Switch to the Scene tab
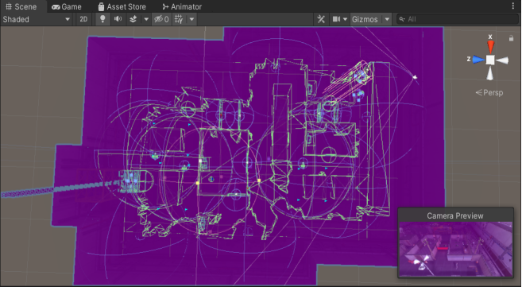This screenshot has height=287, width=522. pyautogui.click(x=21, y=6)
